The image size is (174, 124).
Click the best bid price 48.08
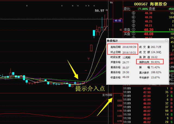[x=149, y=34]
